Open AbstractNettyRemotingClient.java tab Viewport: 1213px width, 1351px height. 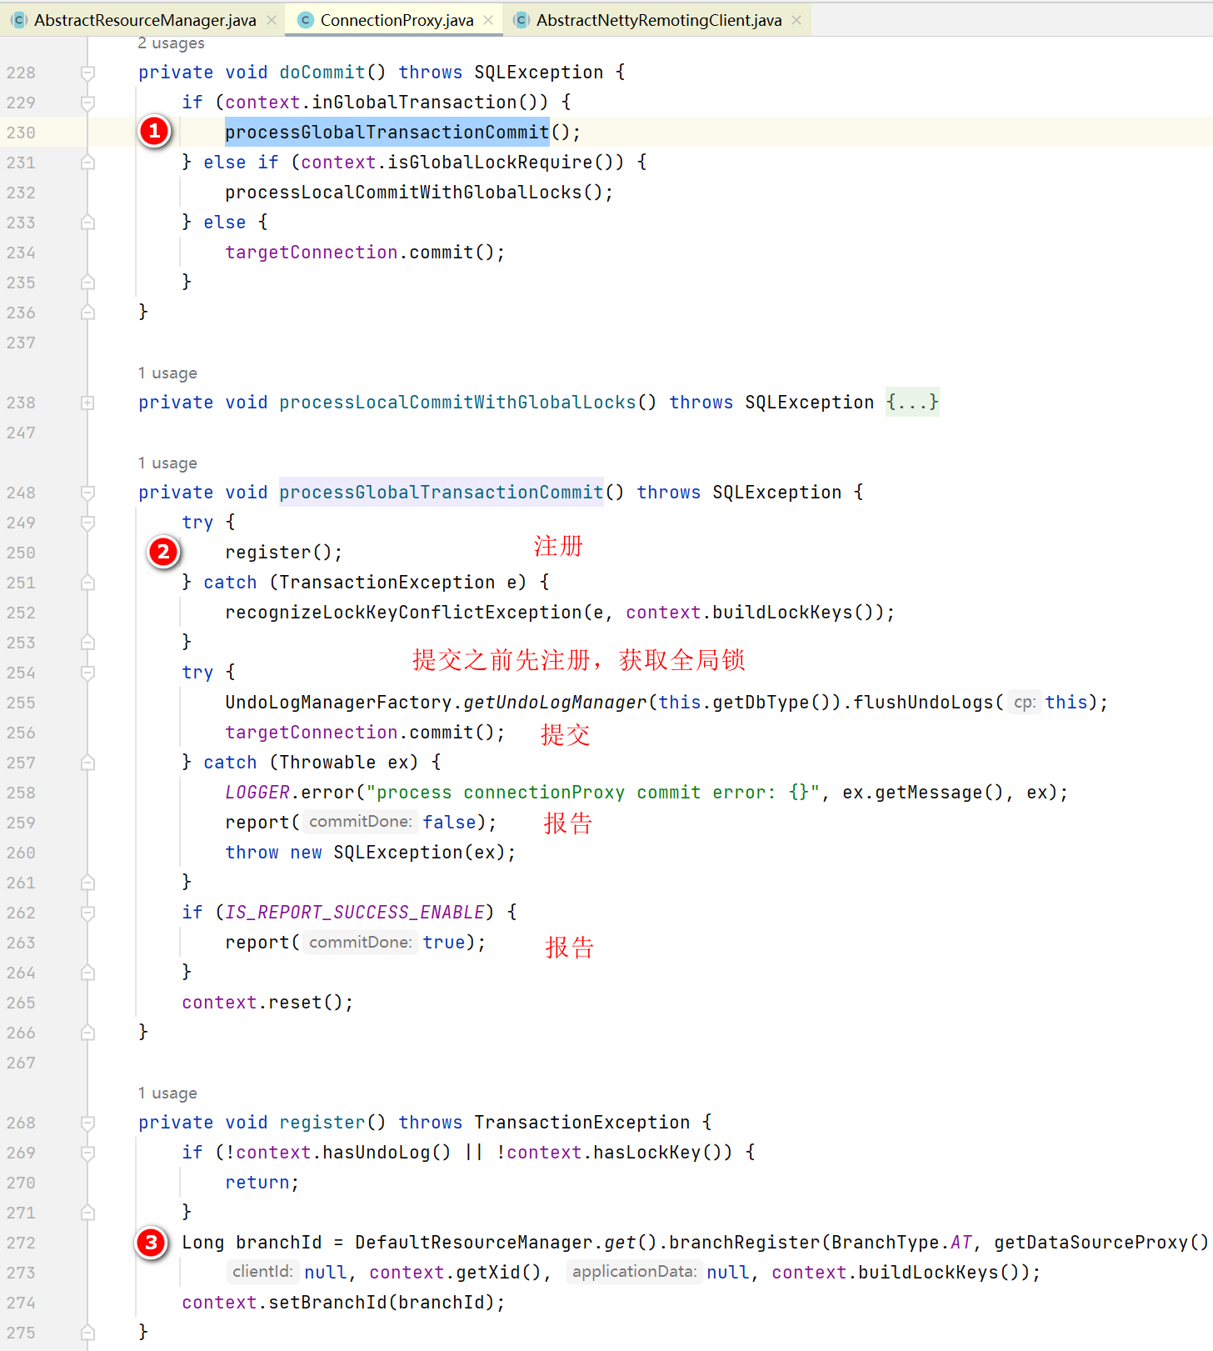[659, 20]
